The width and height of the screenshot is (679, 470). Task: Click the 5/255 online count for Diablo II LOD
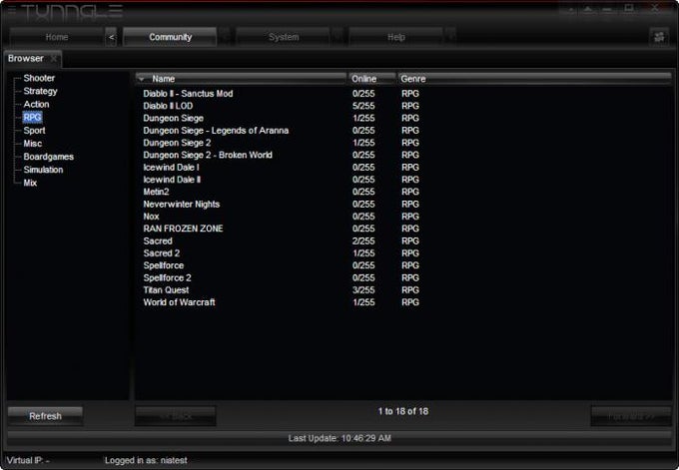click(363, 106)
